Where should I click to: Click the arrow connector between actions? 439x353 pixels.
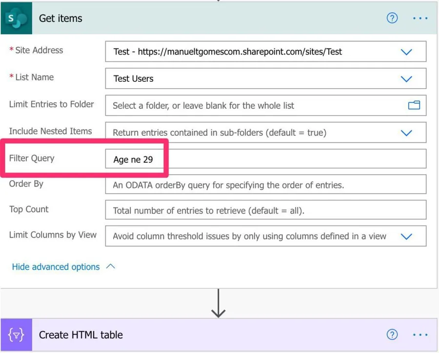pos(218,303)
